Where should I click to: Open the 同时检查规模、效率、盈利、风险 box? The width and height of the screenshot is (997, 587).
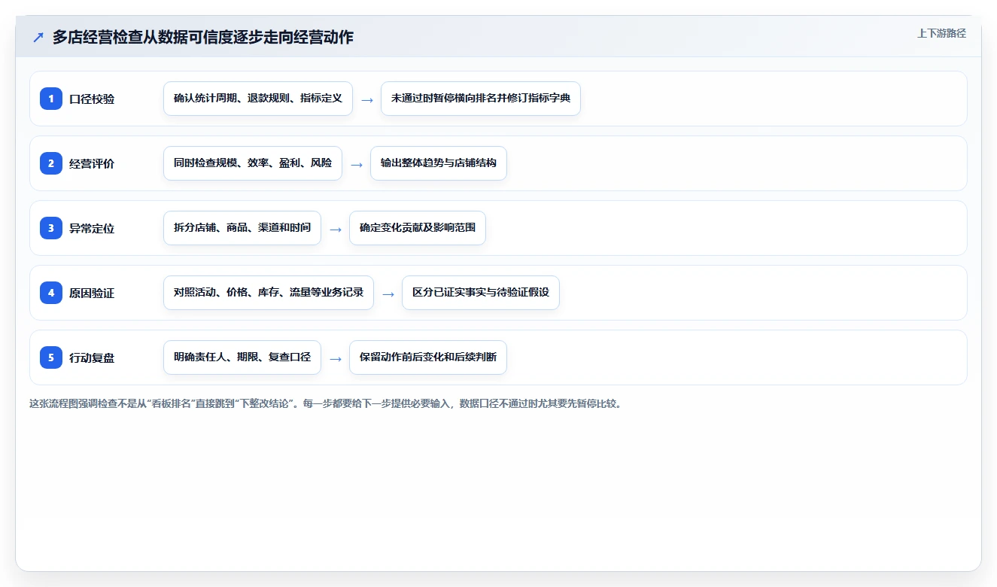coord(253,163)
